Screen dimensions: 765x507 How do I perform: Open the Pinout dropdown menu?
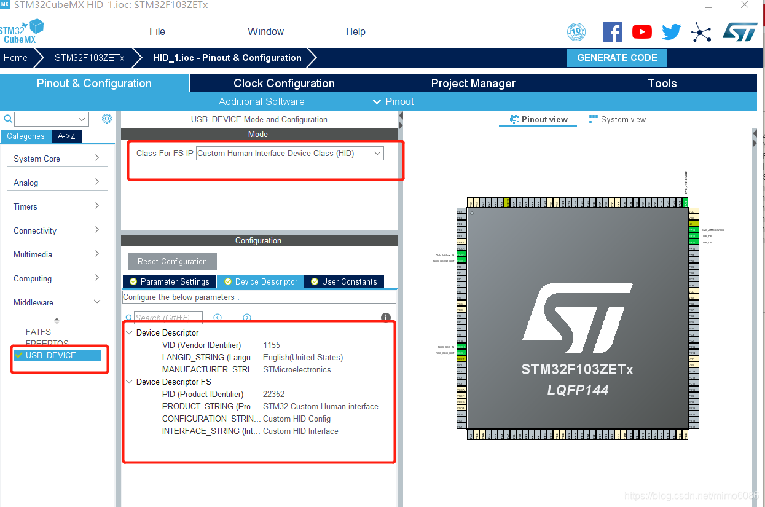tap(393, 101)
